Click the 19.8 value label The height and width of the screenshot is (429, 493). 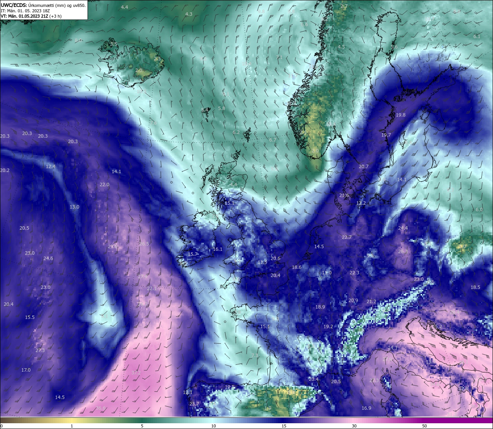401,115
